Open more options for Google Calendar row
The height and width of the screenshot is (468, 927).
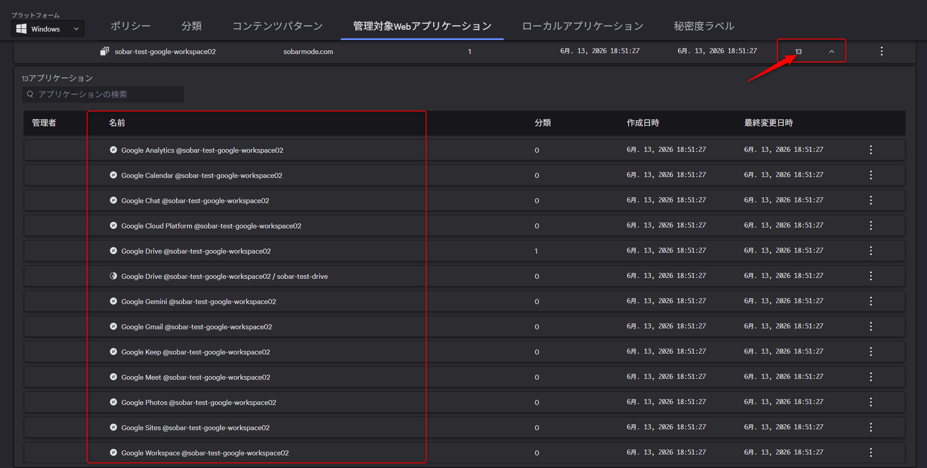tap(871, 175)
